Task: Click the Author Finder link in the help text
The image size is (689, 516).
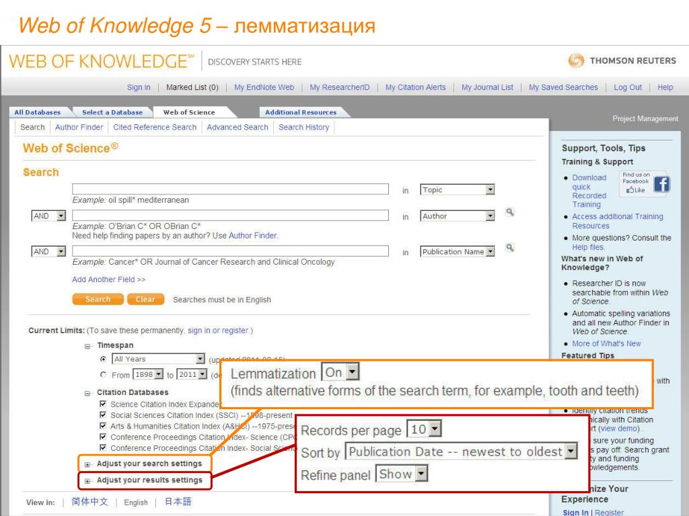Action: [253, 236]
